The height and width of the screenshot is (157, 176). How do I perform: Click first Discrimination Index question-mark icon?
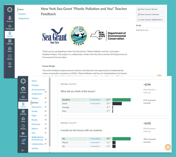click(149, 93)
